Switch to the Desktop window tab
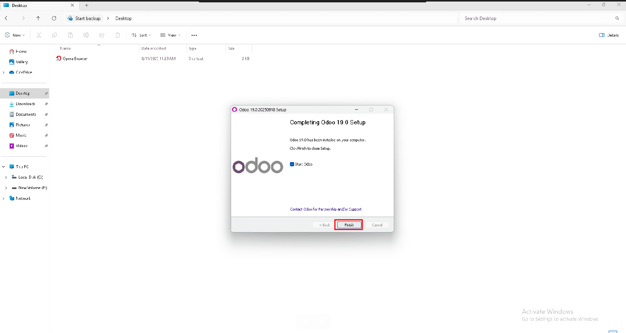 [39, 5]
